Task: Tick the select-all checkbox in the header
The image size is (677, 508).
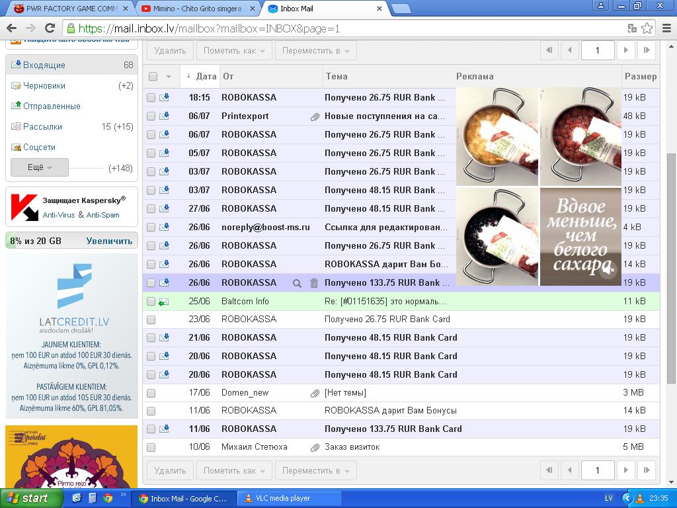Action: click(153, 76)
